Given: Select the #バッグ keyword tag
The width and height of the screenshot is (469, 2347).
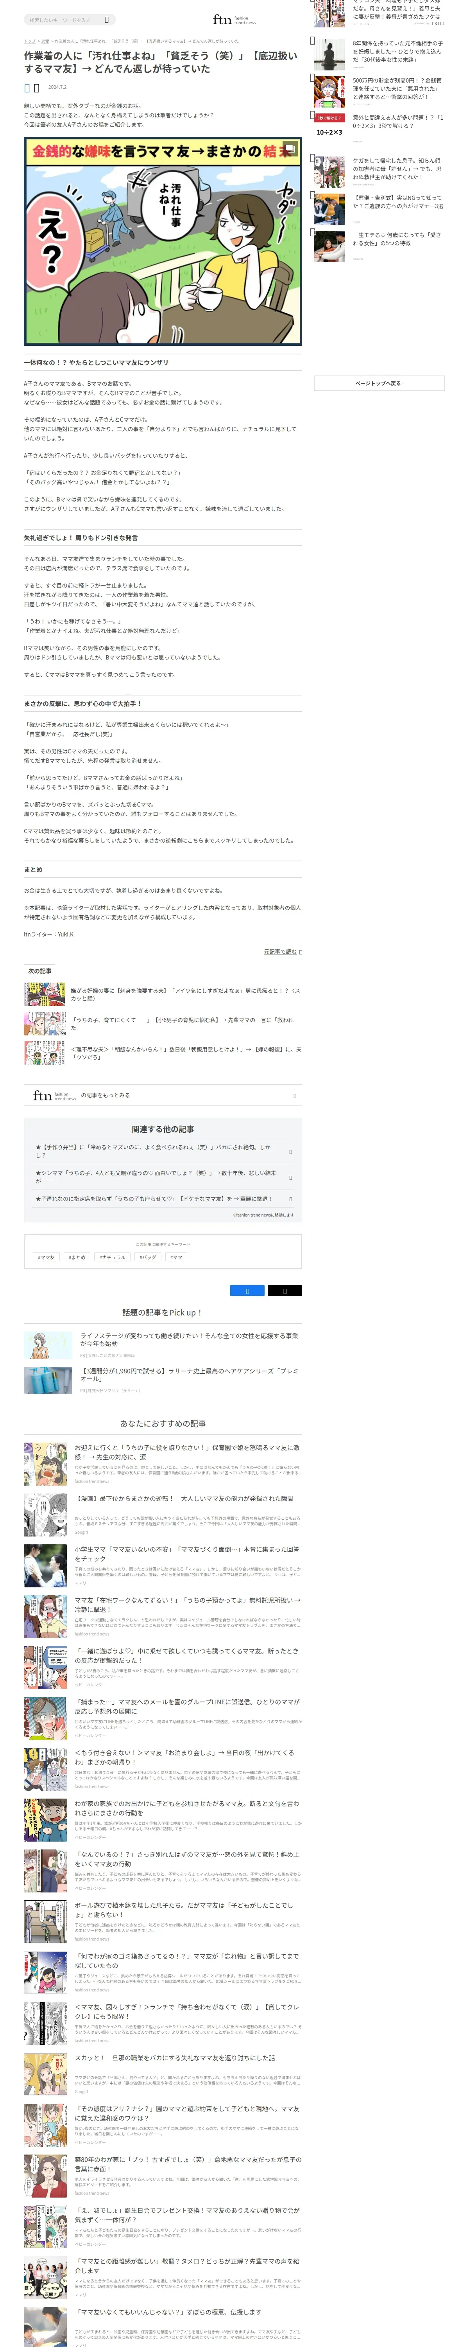Looking at the screenshot, I should point(147,1257).
